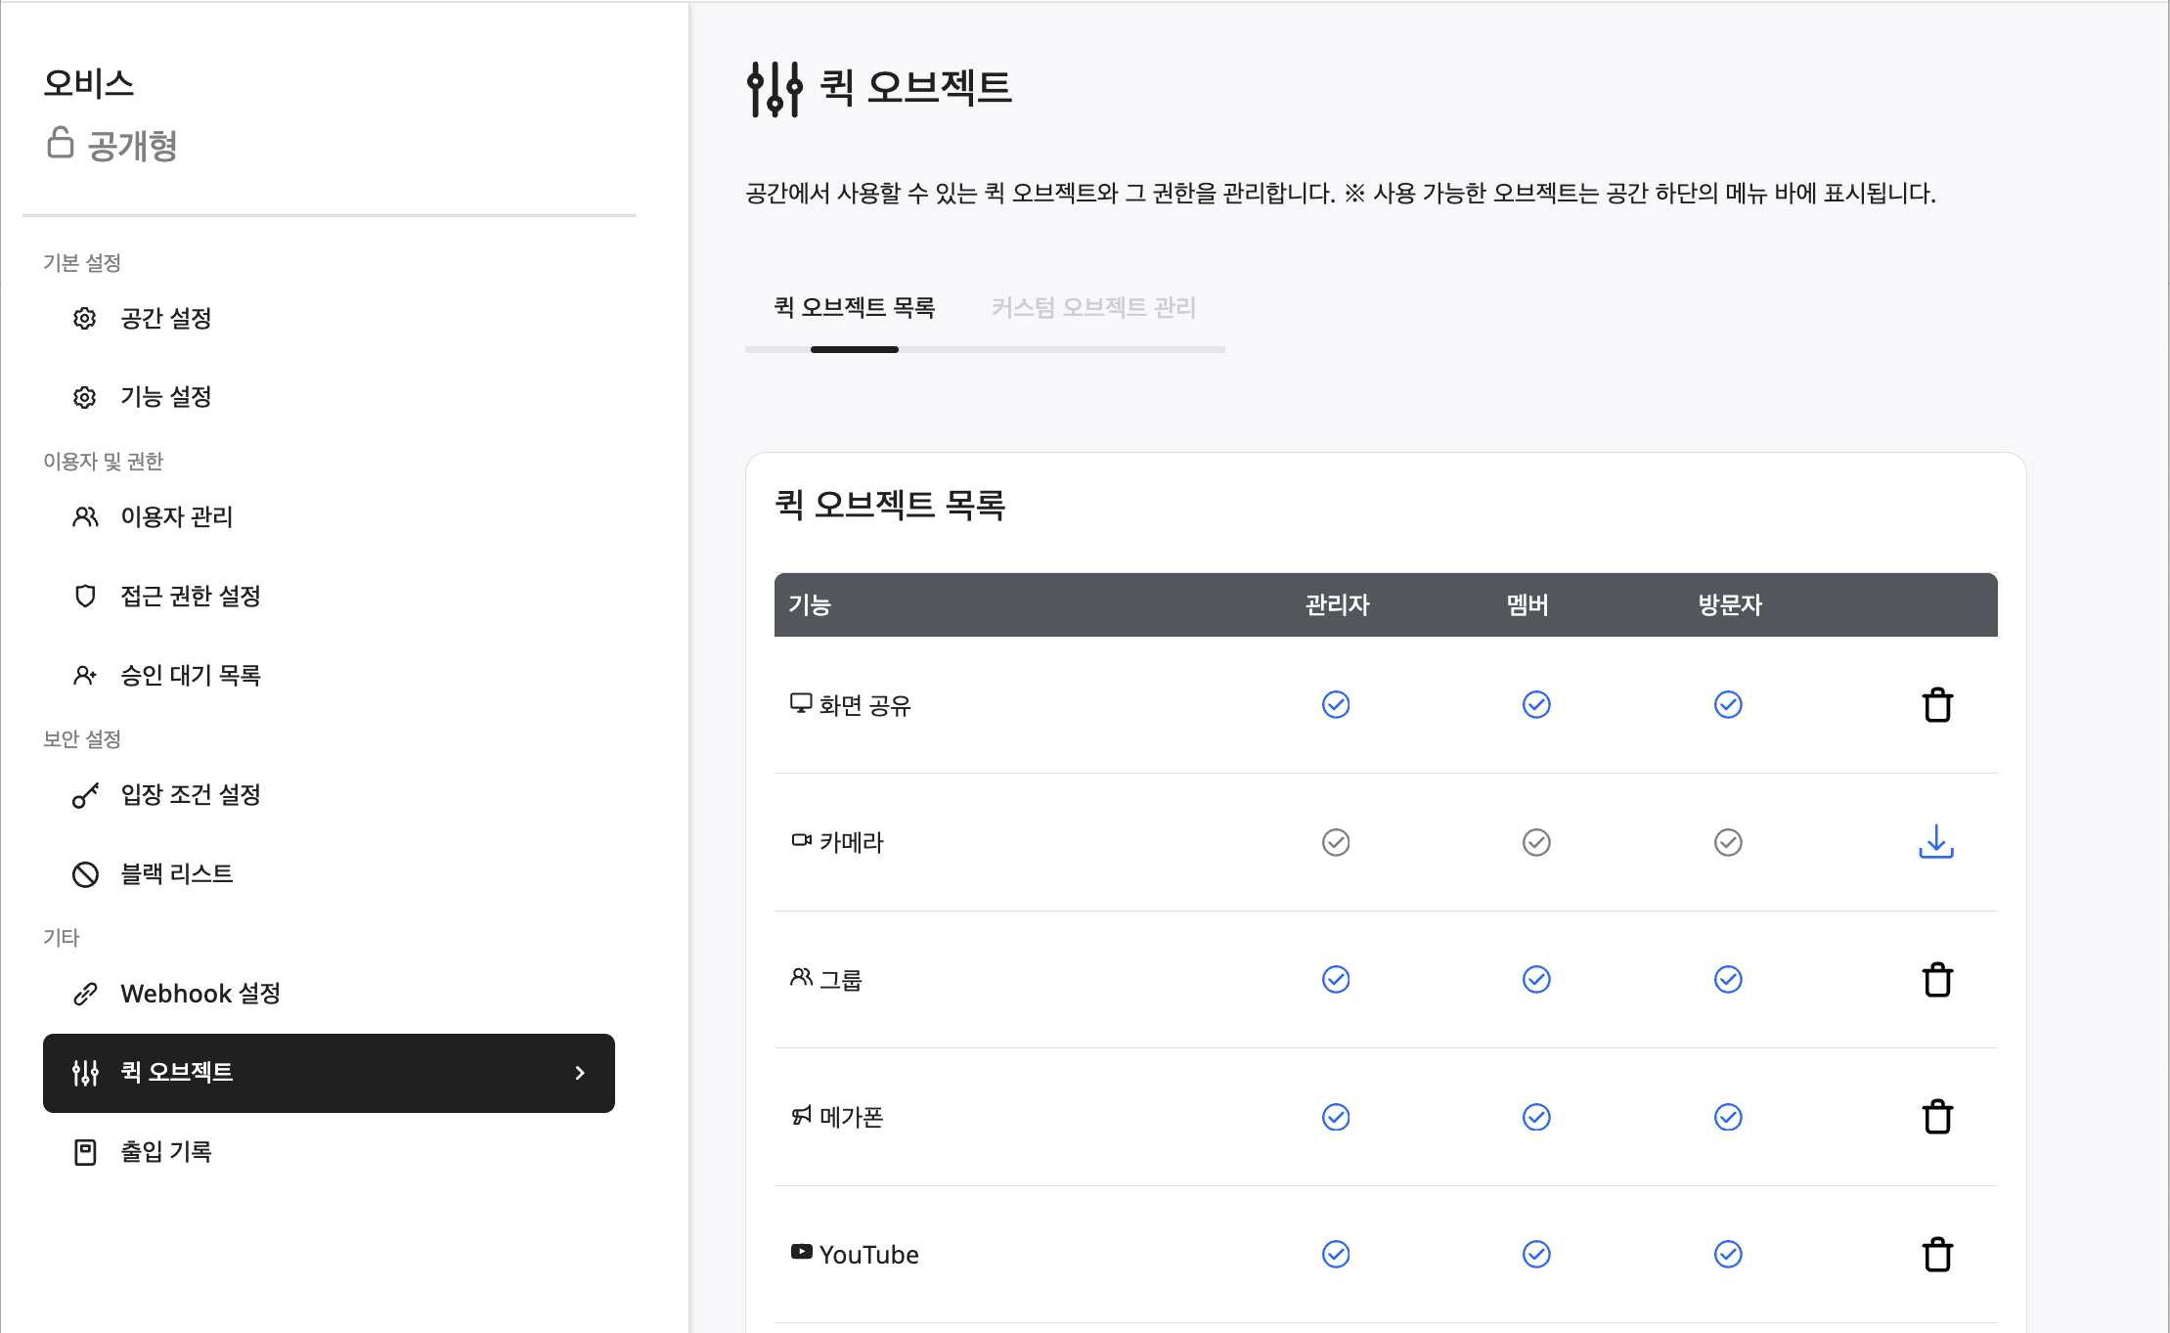Toggle 방문자 permission for 메가폰
The width and height of the screenshot is (2170, 1333).
(1728, 1117)
